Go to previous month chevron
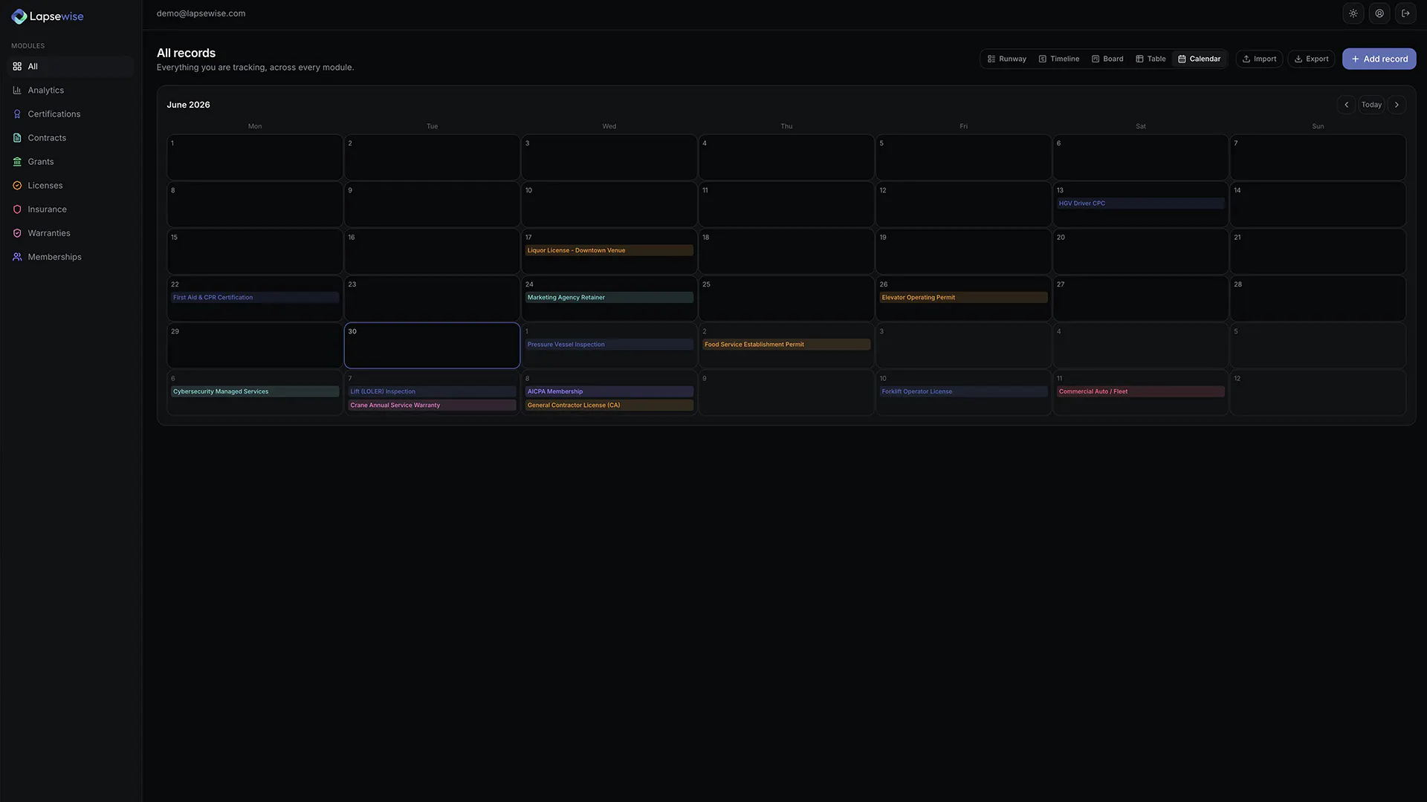 (1346, 105)
